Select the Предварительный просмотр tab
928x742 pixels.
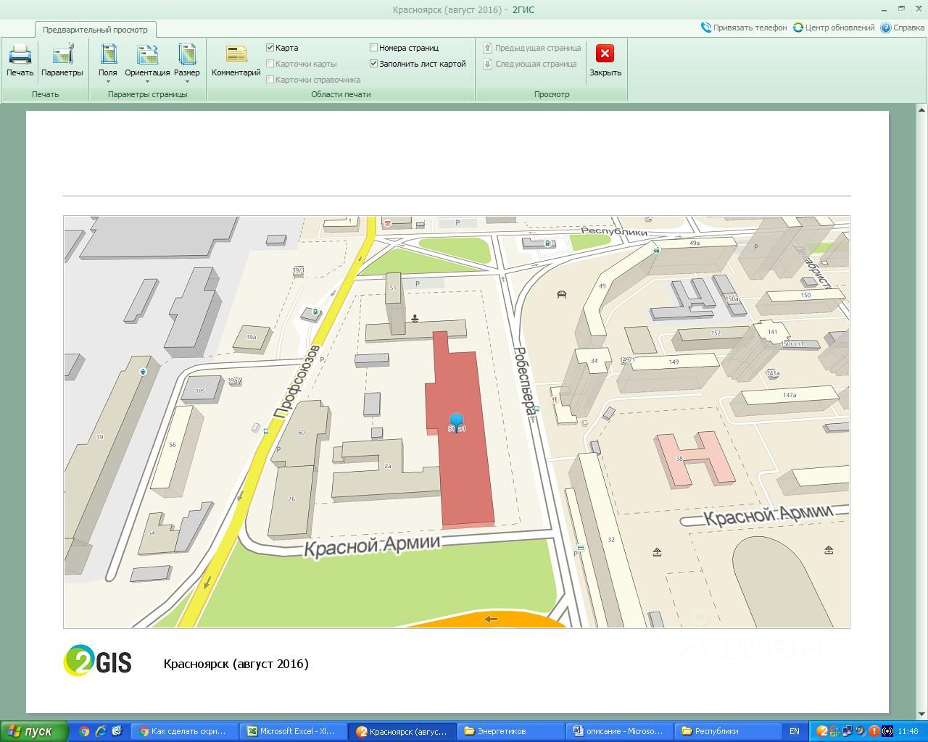pyautogui.click(x=95, y=30)
